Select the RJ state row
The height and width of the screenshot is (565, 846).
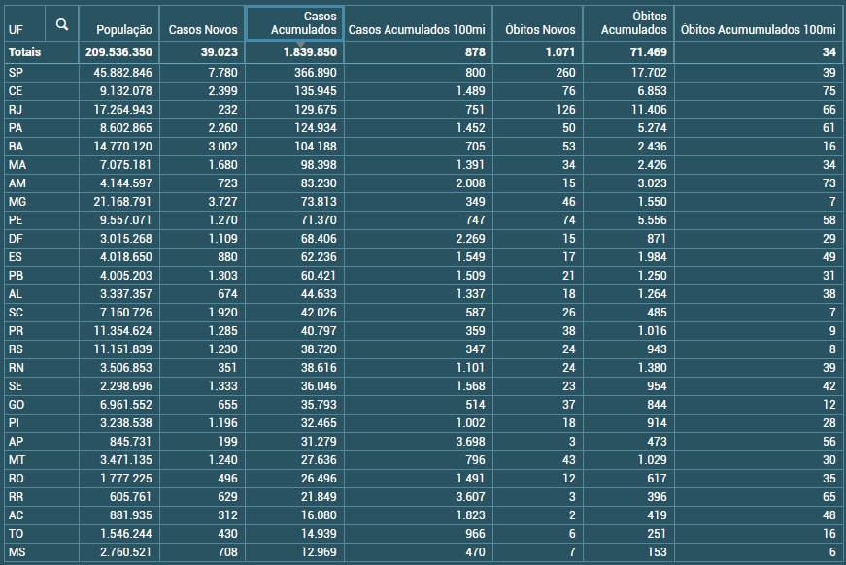[x=16, y=110]
